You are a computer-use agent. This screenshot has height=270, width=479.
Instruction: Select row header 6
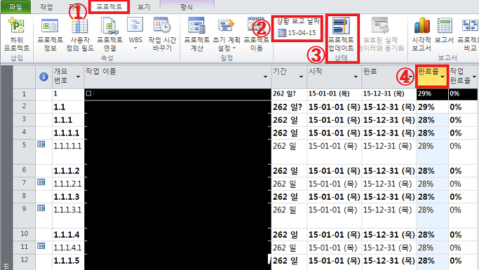pyautogui.click(x=24, y=170)
